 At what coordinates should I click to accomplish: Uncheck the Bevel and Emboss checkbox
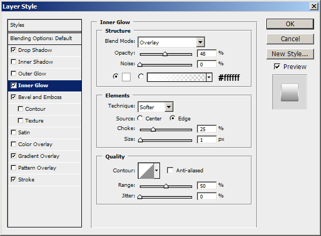[13, 97]
